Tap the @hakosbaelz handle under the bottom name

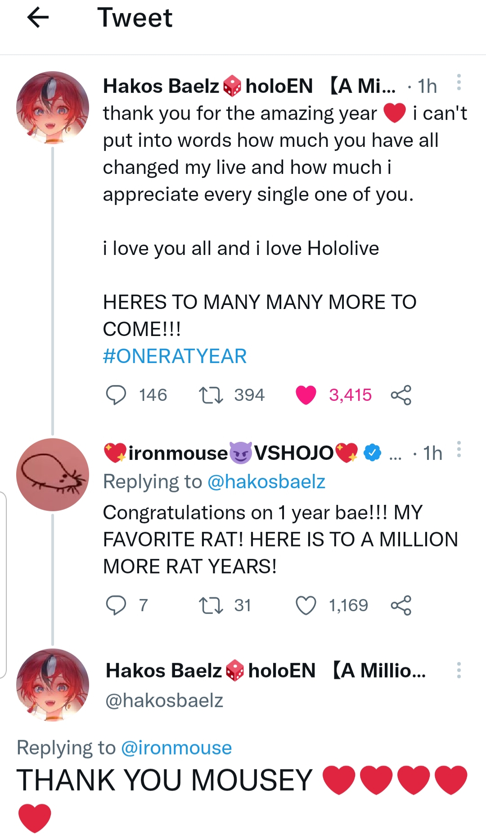164,700
